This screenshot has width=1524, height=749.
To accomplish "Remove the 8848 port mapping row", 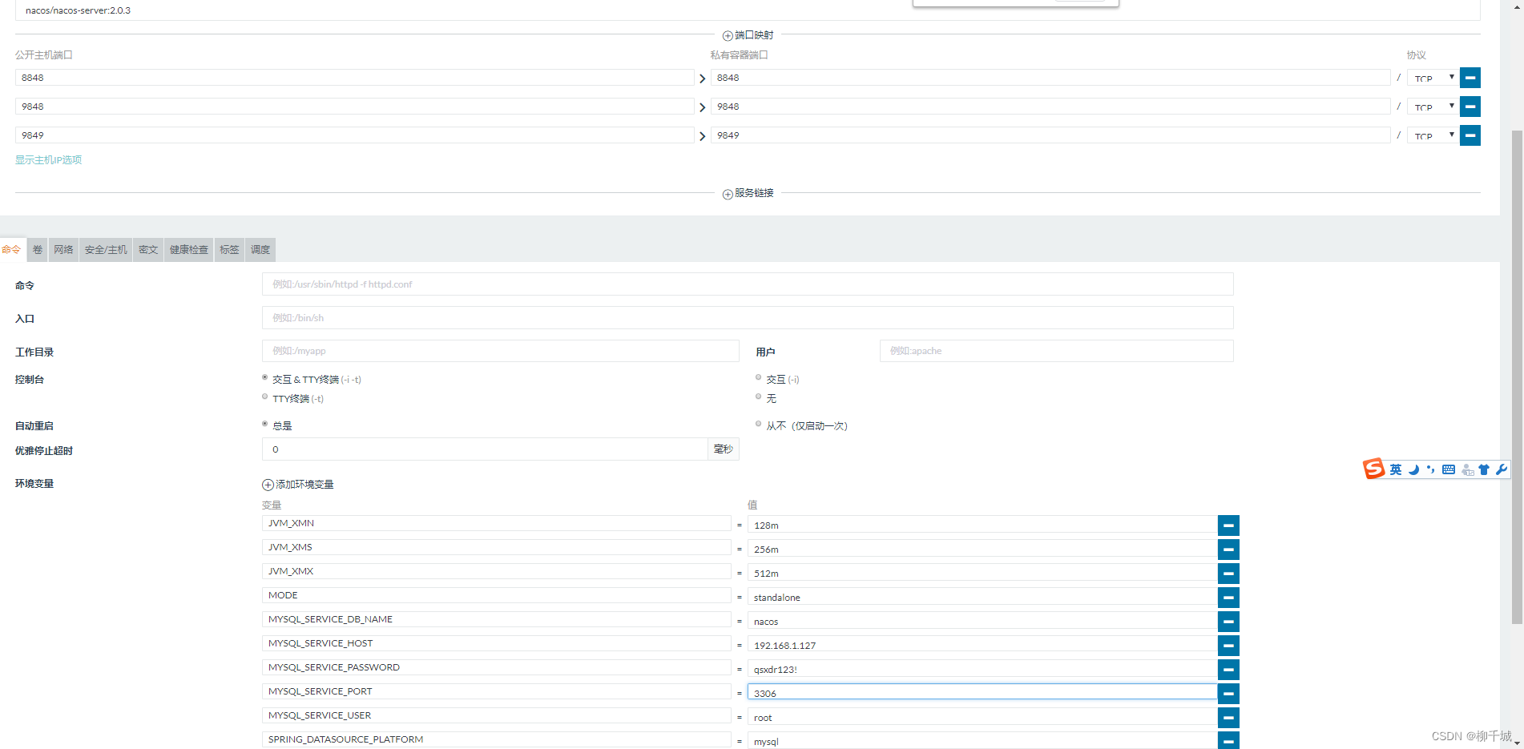I will pos(1470,78).
